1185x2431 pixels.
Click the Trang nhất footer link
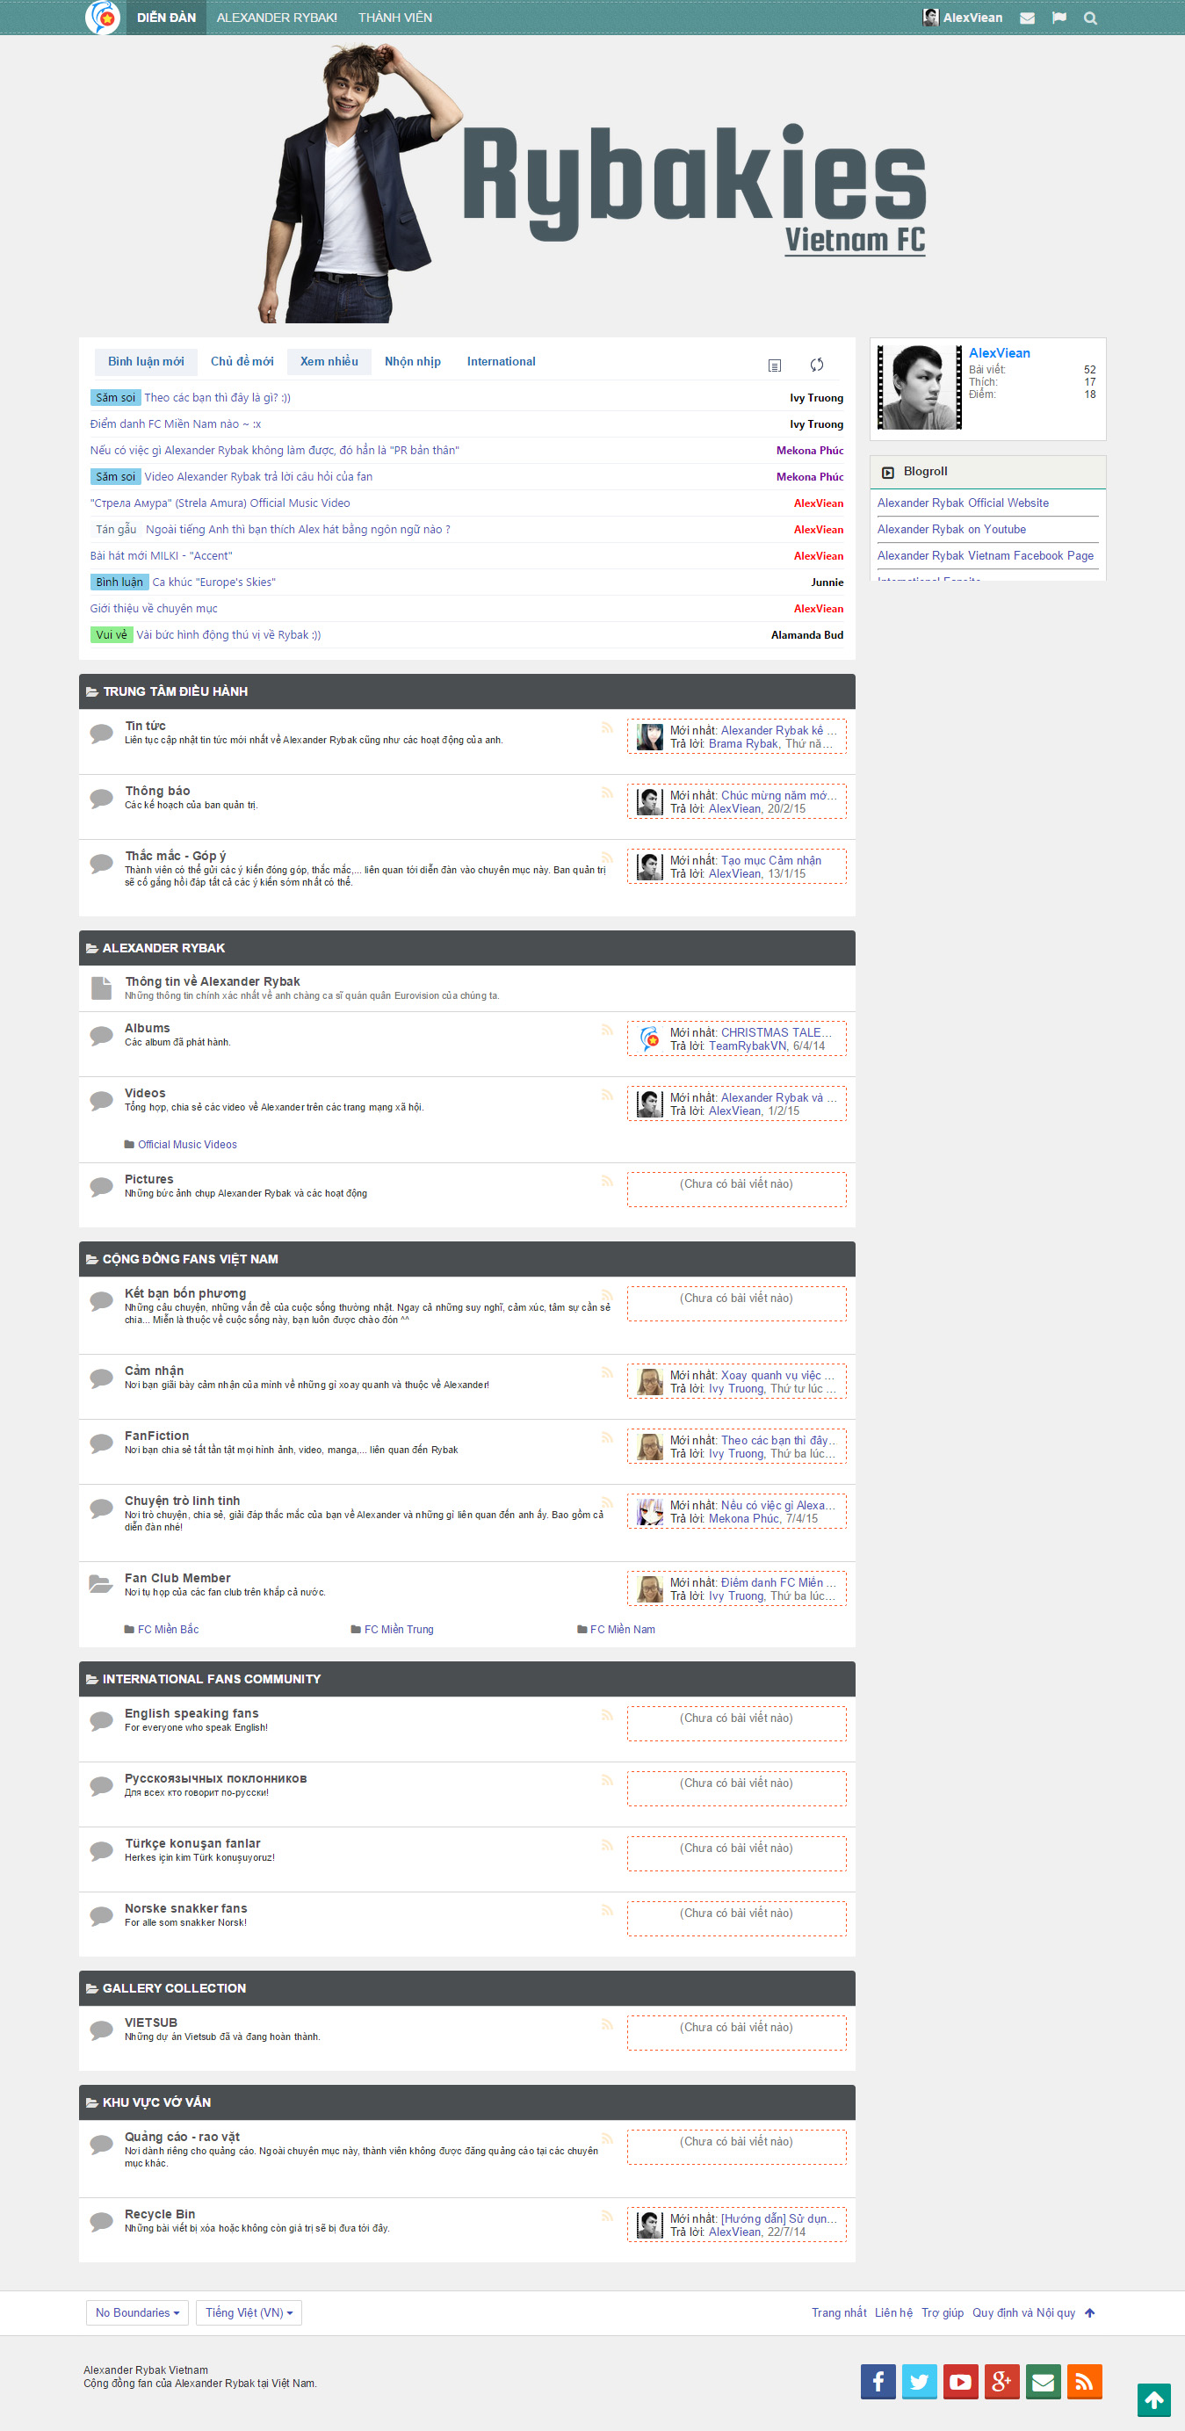[x=839, y=2313]
